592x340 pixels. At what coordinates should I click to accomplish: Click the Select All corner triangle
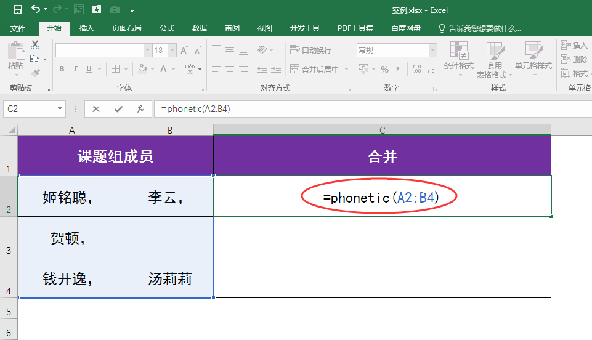[11, 130]
